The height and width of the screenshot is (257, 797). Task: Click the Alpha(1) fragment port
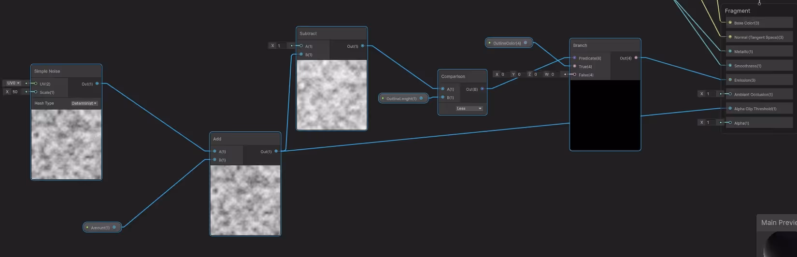(x=730, y=123)
